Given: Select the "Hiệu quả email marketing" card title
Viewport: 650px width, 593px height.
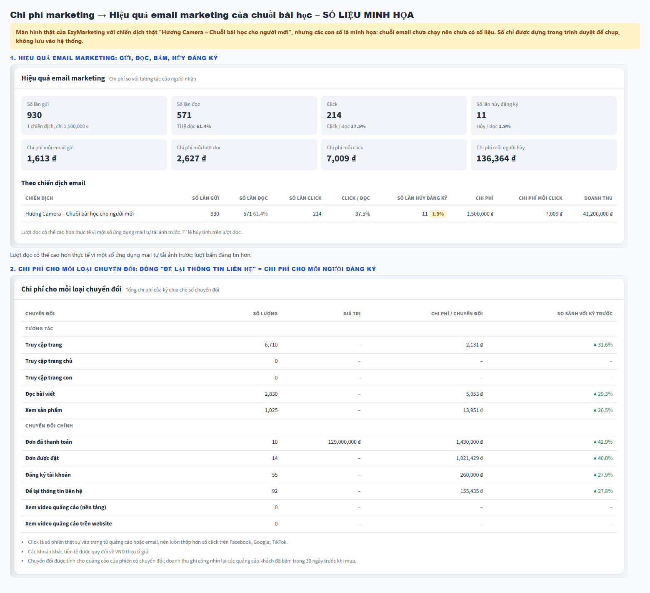Looking at the screenshot, I should [x=63, y=78].
